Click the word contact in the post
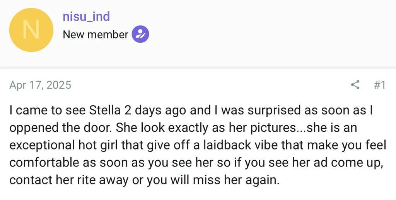This screenshot has width=396, height=200. click(x=28, y=180)
